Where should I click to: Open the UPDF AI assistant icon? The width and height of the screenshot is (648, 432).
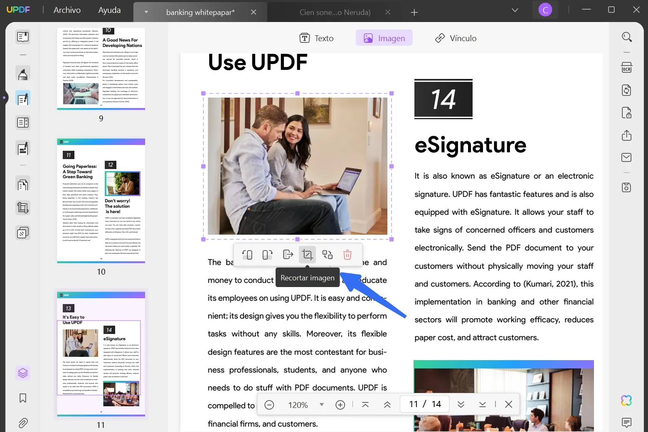[626, 400]
